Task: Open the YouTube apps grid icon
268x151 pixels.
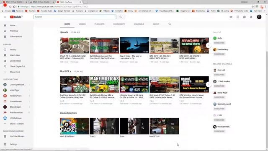Action: [x=238, y=17]
